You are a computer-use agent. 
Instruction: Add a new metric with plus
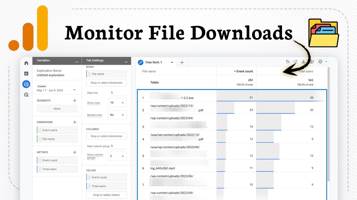[x=75, y=152]
